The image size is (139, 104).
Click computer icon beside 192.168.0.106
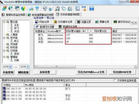tap(4, 99)
